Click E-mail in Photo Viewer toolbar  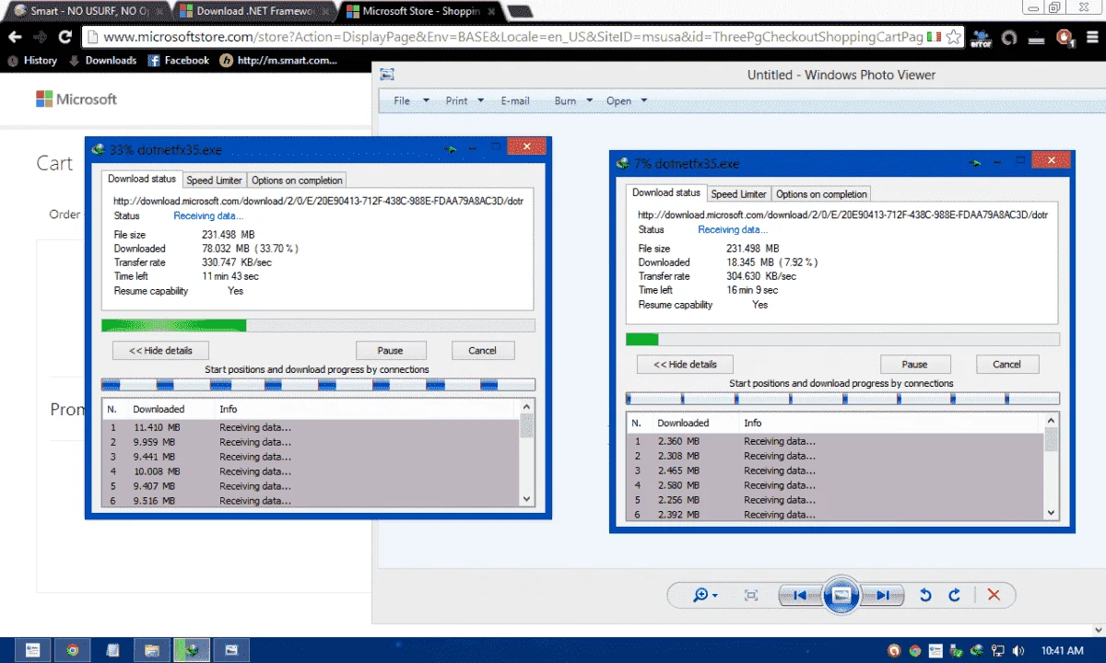pyautogui.click(x=515, y=101)
